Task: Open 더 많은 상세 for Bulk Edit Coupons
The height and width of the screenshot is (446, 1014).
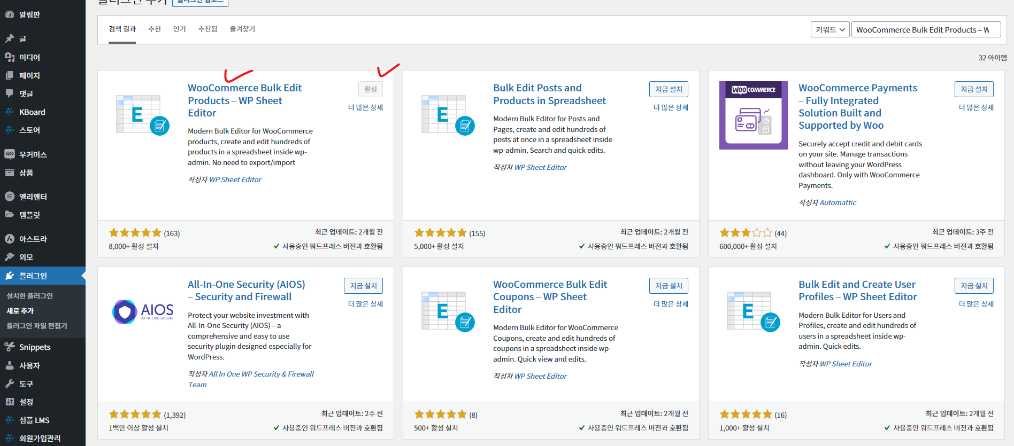Action: 671,304
